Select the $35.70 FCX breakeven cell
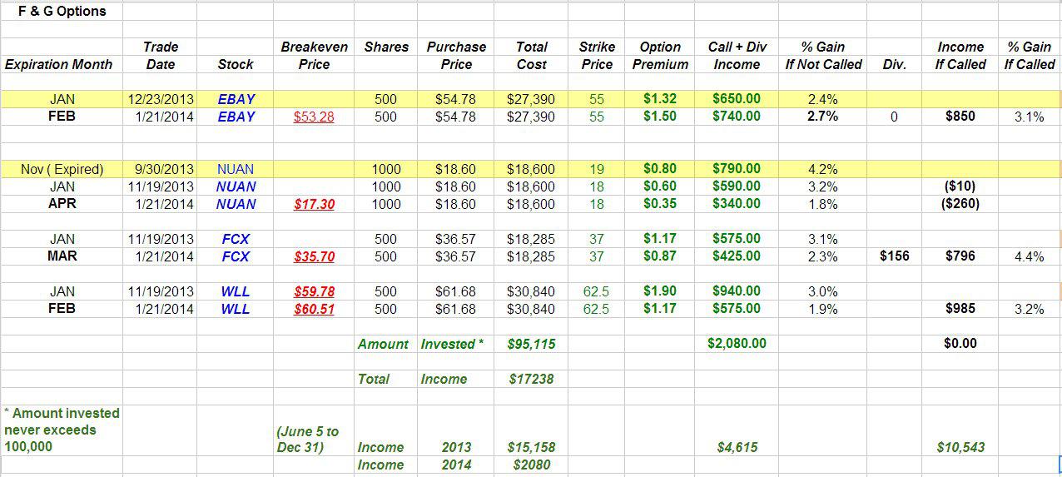The height and width of the screenshot is (477, 1062). point(314,256)
